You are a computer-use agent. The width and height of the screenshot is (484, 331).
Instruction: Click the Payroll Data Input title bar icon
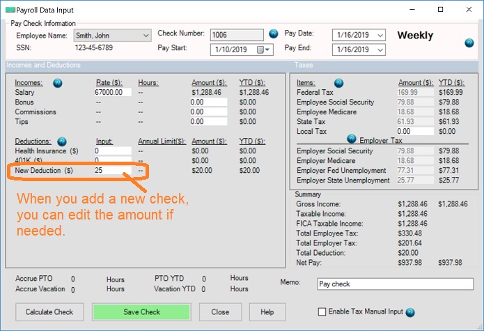9,10
